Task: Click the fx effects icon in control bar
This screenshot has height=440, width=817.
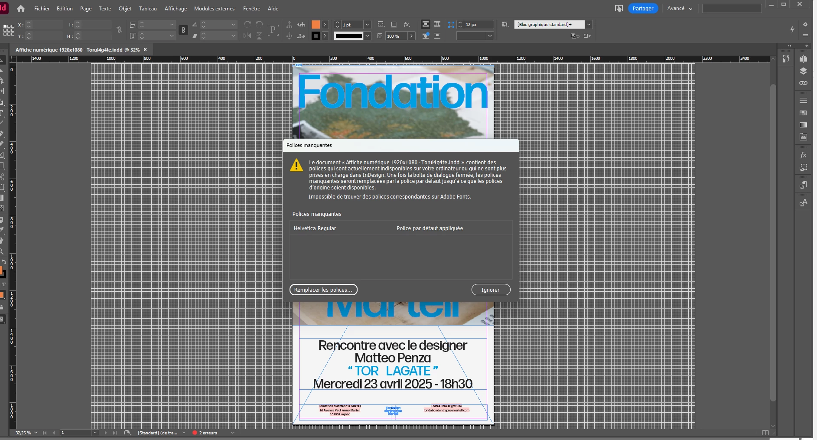Action: 407,24
